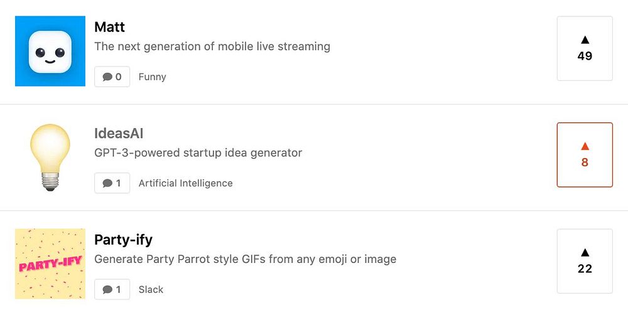
Task: Upvote the Matt product
Action: coord(585,48)
